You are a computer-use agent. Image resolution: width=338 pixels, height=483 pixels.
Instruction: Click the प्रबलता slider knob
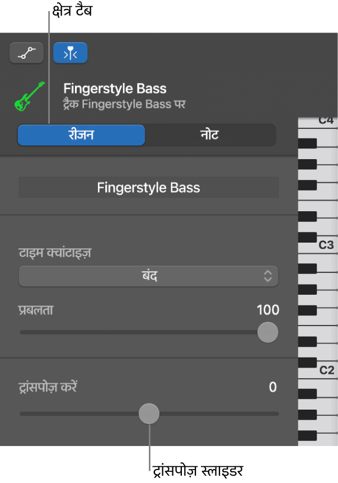coord(267,332)
